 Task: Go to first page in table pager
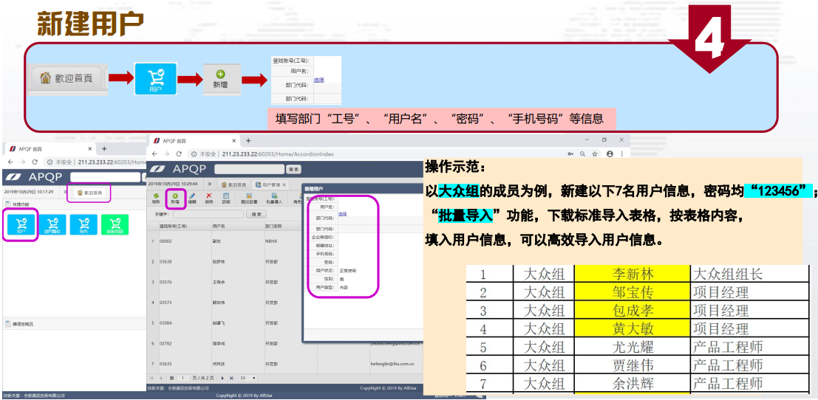point(152,378)
